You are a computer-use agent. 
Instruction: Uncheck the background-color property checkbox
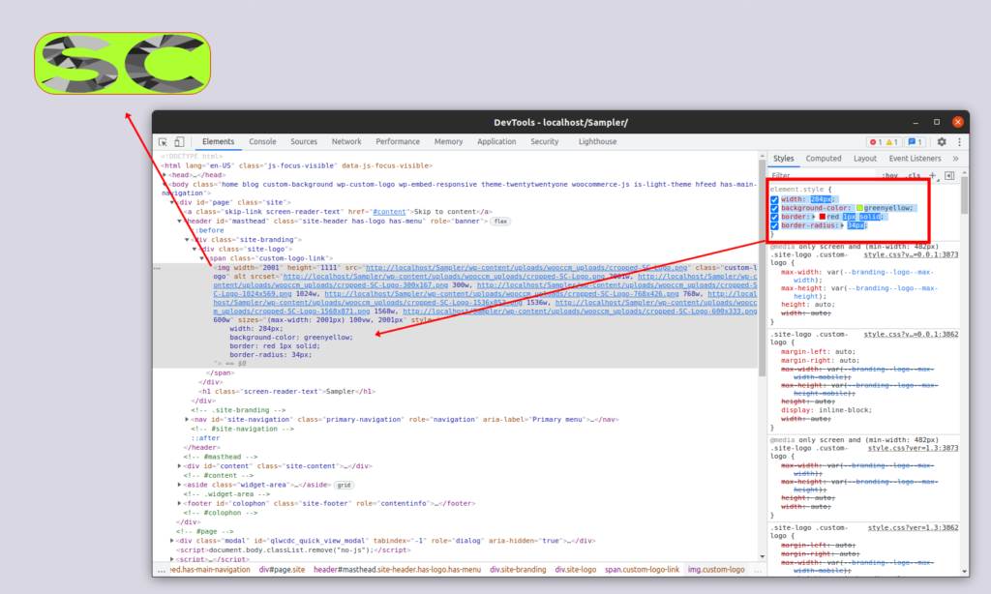774,209
